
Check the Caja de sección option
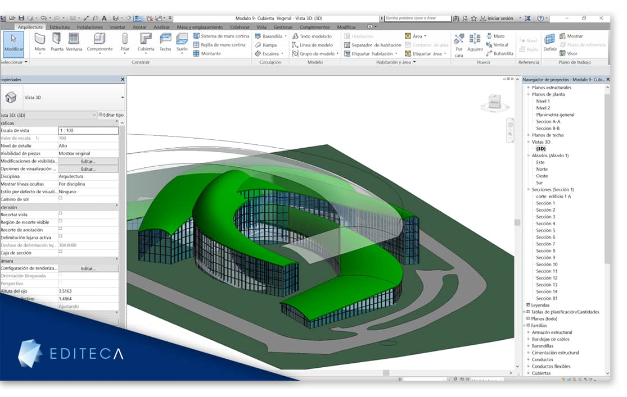click(x=60, y=252)
